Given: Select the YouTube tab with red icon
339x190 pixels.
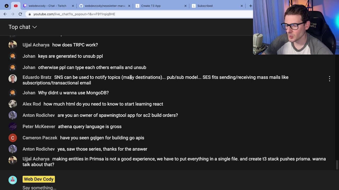Looking at the screenshot, I should [x=16, y=6].
